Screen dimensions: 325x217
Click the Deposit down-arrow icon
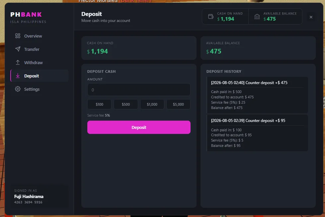point(18,76)
